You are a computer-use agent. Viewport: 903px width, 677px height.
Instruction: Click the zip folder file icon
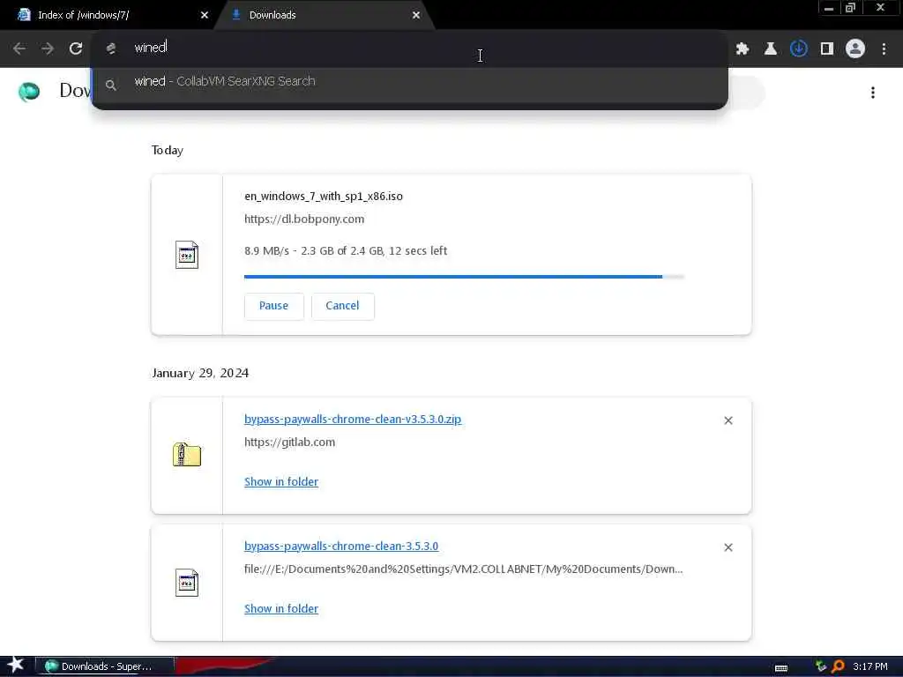point(187,454)
